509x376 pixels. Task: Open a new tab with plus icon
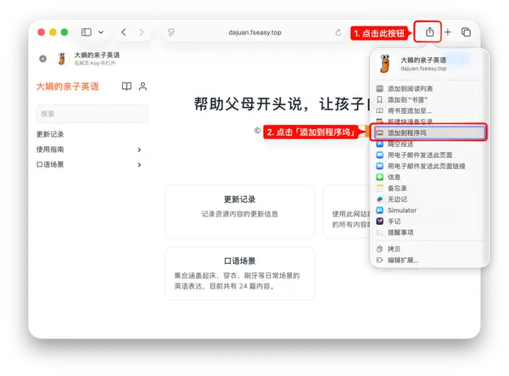pos(448,31)
